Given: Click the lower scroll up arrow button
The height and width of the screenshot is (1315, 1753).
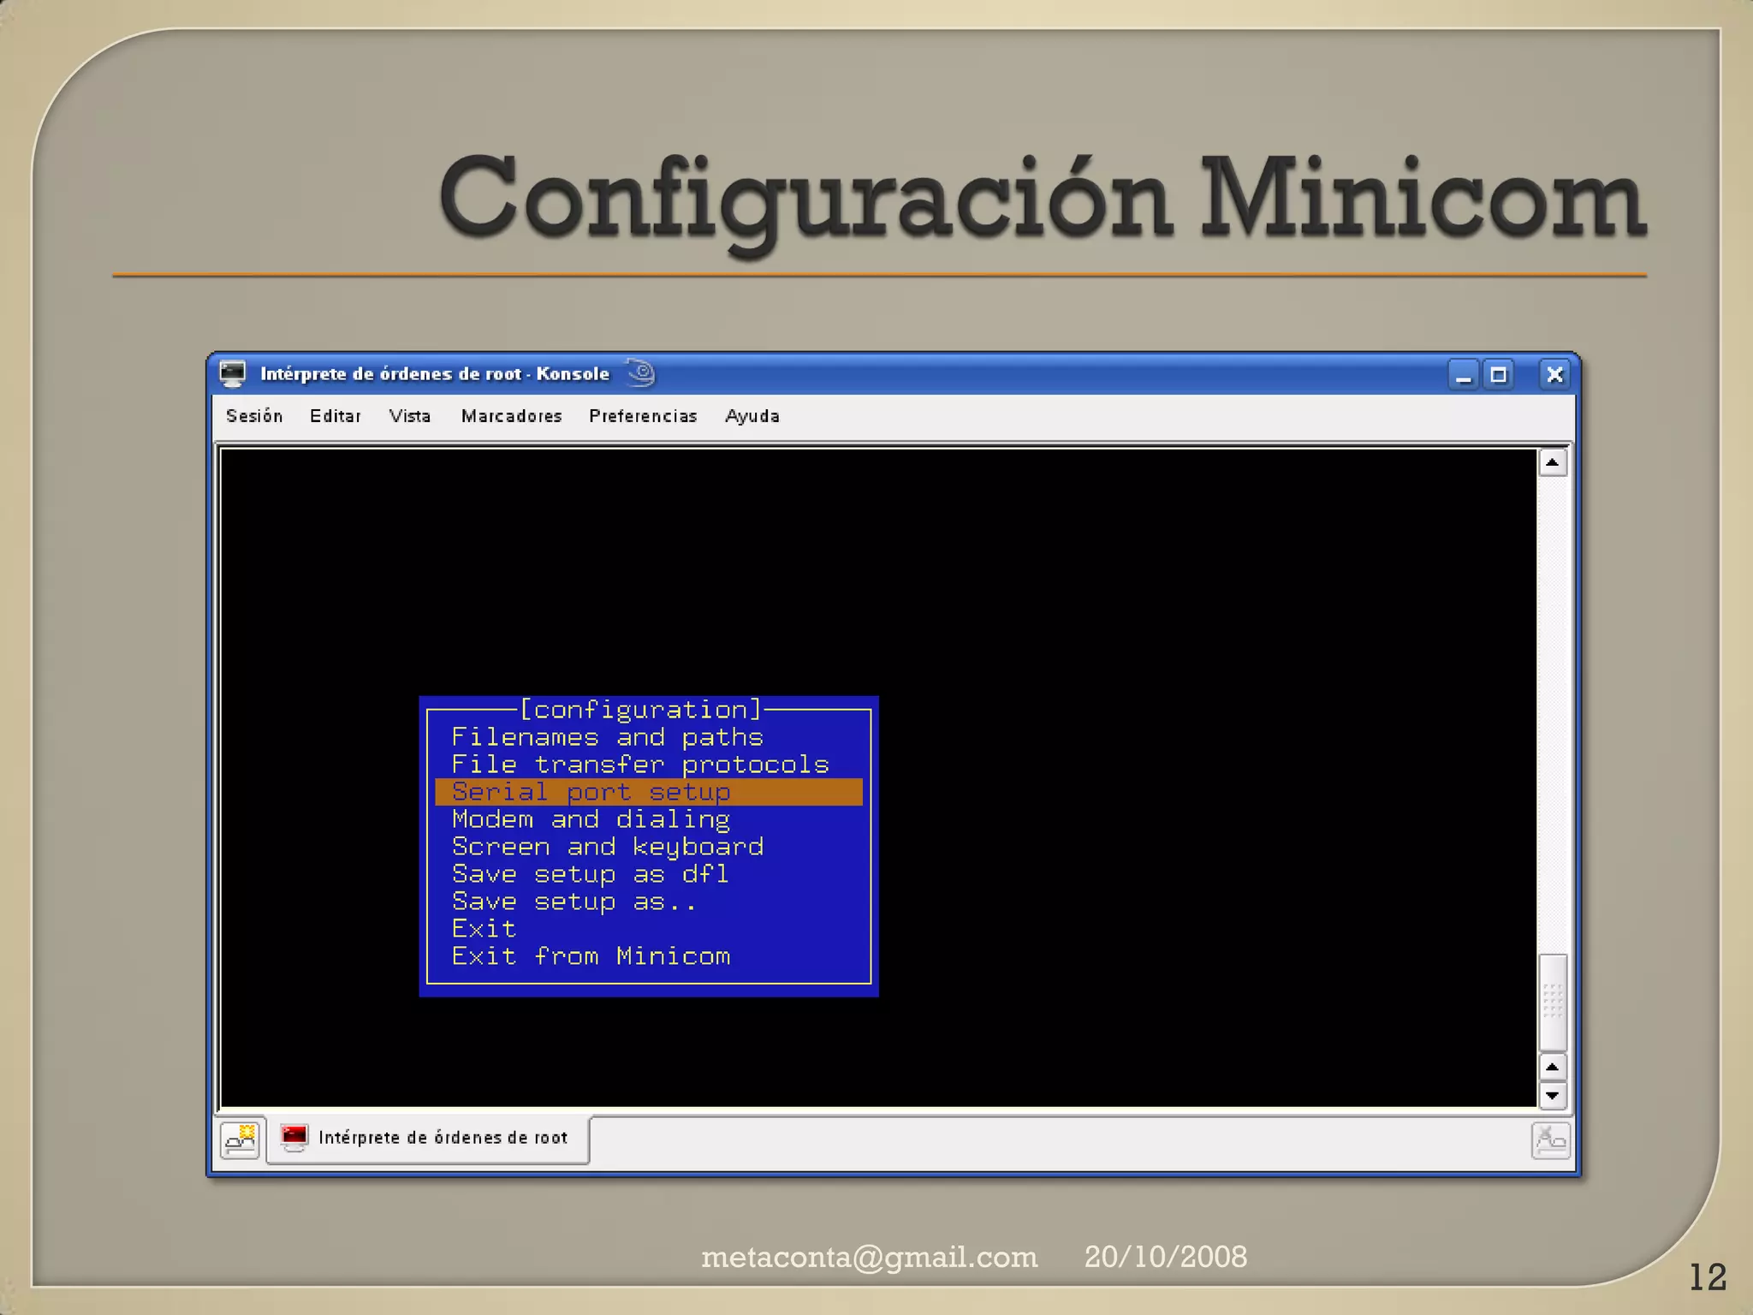Looking at the screenshot, I should tap(1552, 1067).
